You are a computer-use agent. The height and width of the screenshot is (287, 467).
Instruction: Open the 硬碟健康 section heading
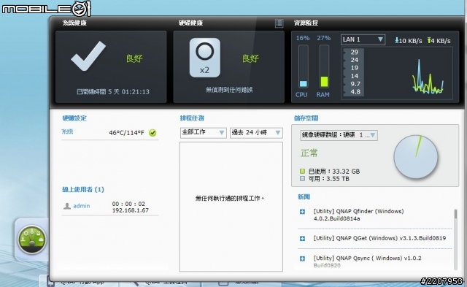[190, 23]
